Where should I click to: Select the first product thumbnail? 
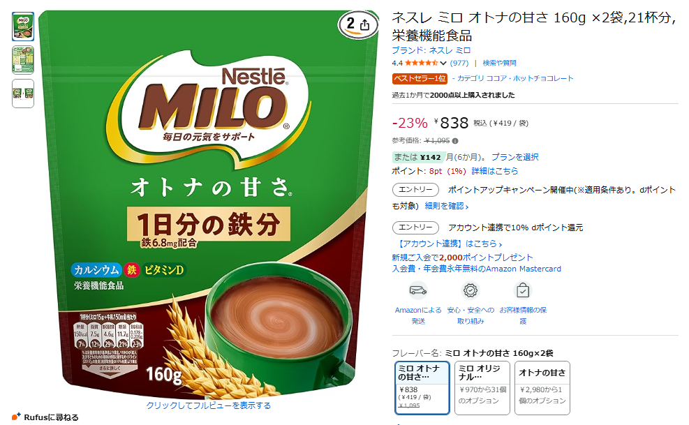pyautogui.click(x=23, y=27)
